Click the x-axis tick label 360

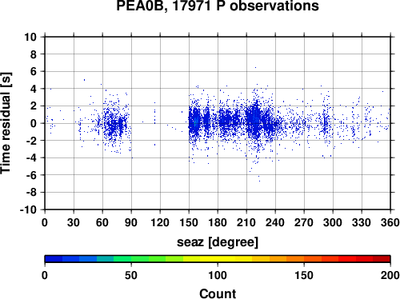pos(390,222)
